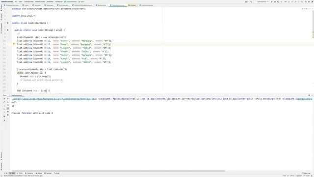314x177 pixels.
Task: Hide the Run tool window
Action: pos(312,95)
